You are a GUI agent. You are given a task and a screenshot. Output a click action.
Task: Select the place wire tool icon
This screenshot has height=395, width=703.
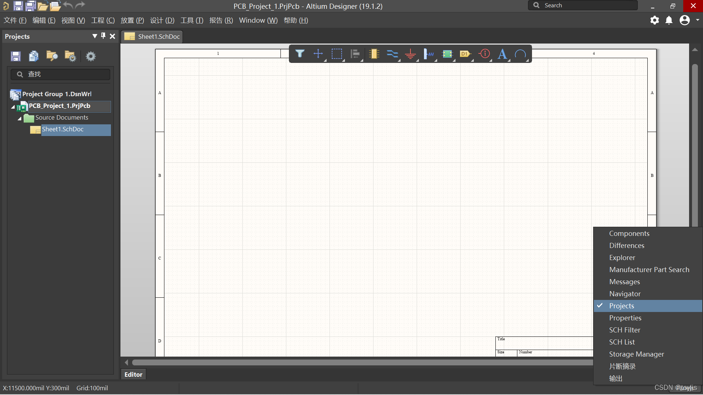[392, 54]
